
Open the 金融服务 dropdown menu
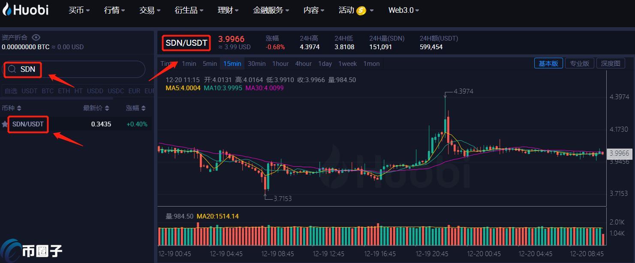271,10
